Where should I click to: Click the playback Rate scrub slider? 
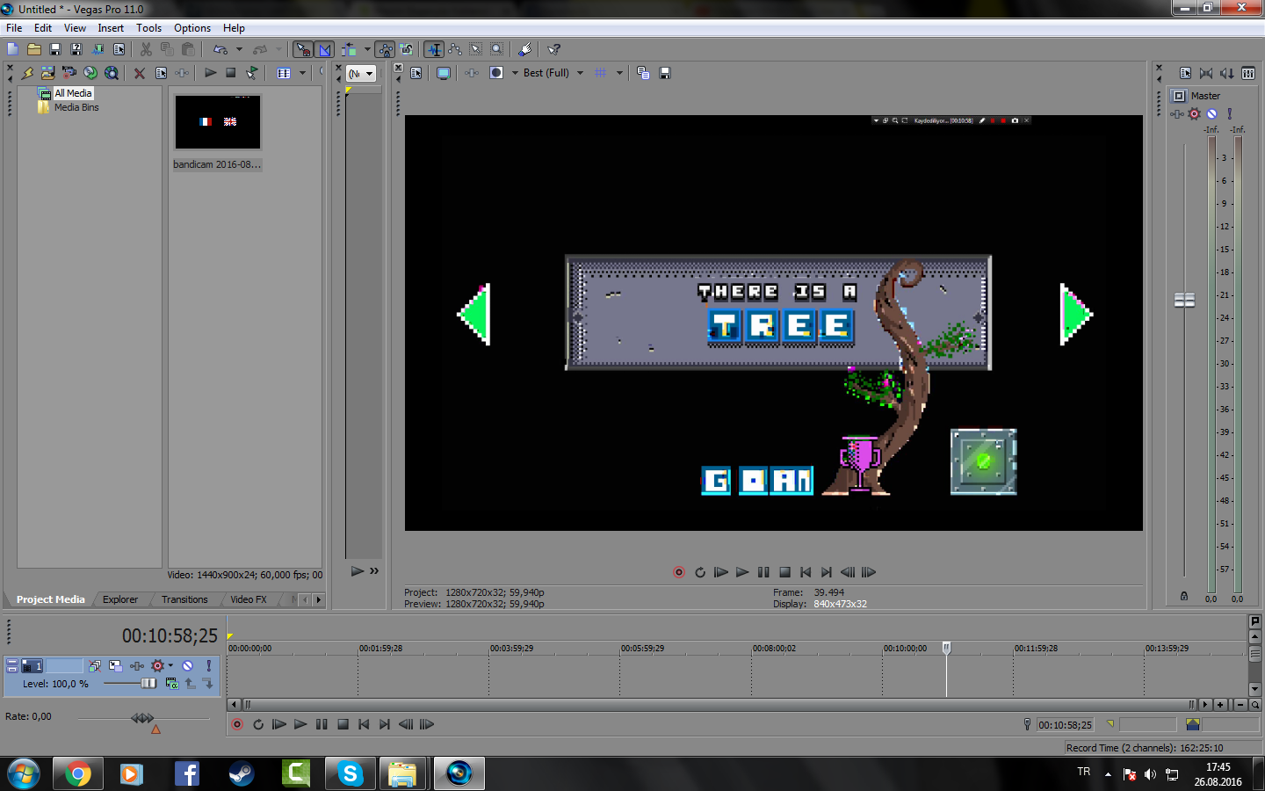[142, 718]
